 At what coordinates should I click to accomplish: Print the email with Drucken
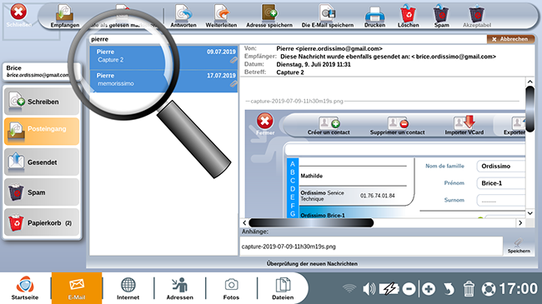click(x=374, y=16)
